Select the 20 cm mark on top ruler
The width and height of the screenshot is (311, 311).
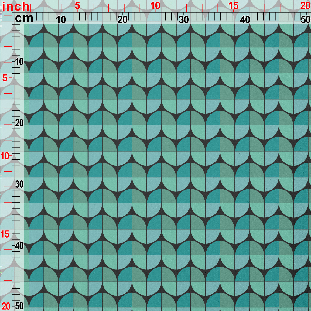[122, 20]
